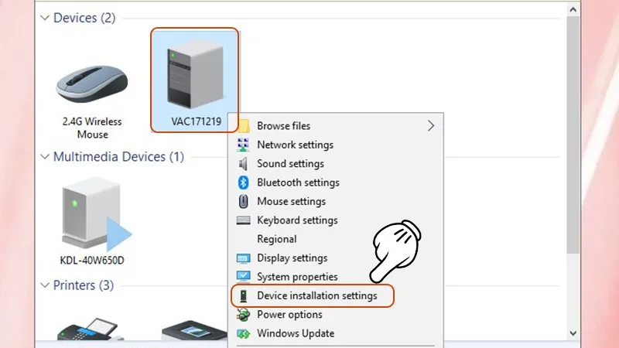Click the Regional menu item
Viewport: 619px width, 348px height.
click(x=276, y=240)
